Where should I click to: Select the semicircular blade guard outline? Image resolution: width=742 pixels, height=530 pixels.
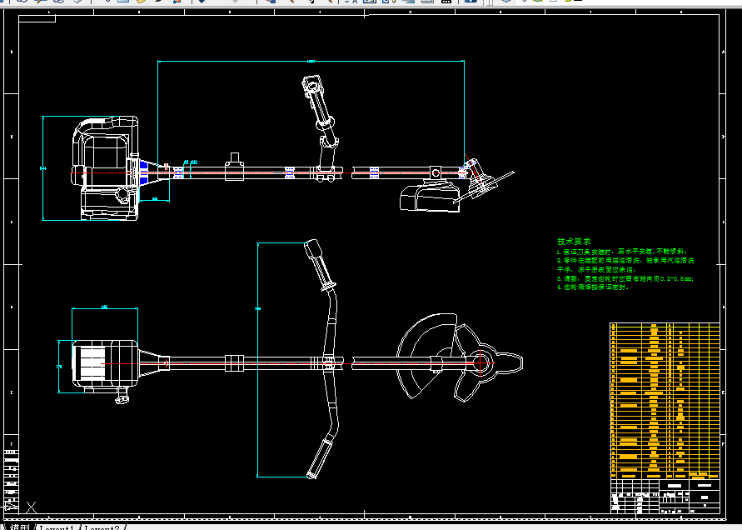pyautogui.click(x=427, y=355)
